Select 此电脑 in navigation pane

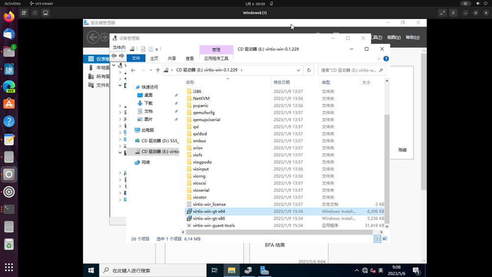148,130
